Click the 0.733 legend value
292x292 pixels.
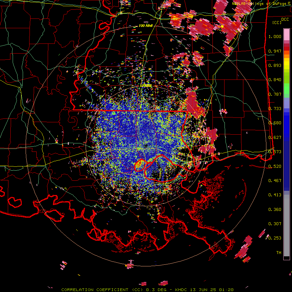coord(275,109)
